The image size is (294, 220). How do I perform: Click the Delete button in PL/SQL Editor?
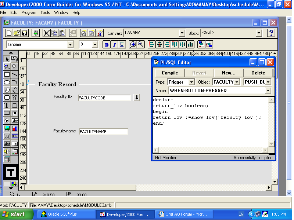[x=258, y=73]
